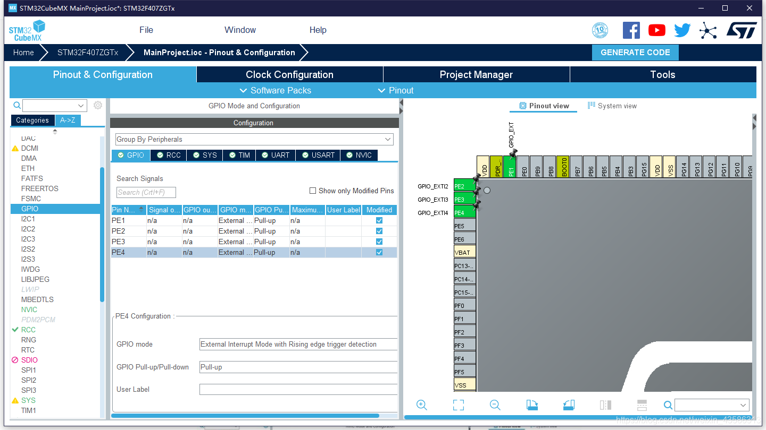Click the peripheral list vertical scrollbar
This screenshot has height=430, width=766.
point(102,234)
